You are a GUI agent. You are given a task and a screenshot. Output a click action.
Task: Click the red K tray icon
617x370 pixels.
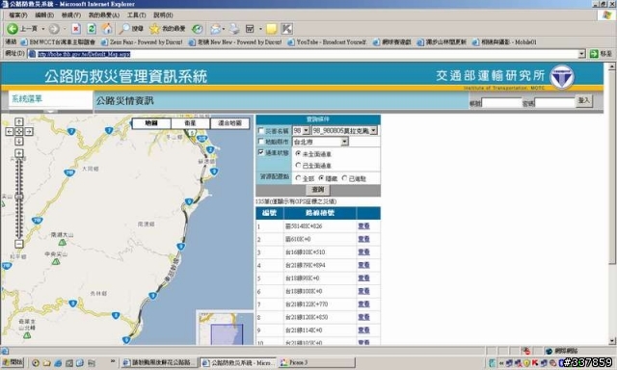click(535, 363)
